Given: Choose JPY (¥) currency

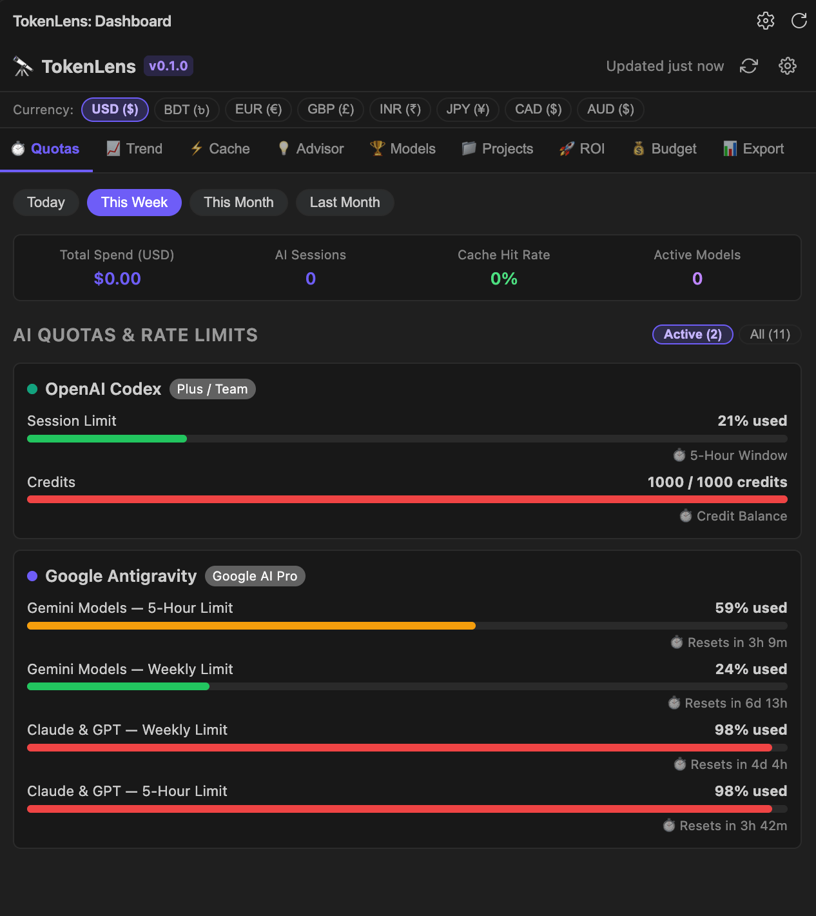Looking at the screenshot, I should click(x=468, y=110).
